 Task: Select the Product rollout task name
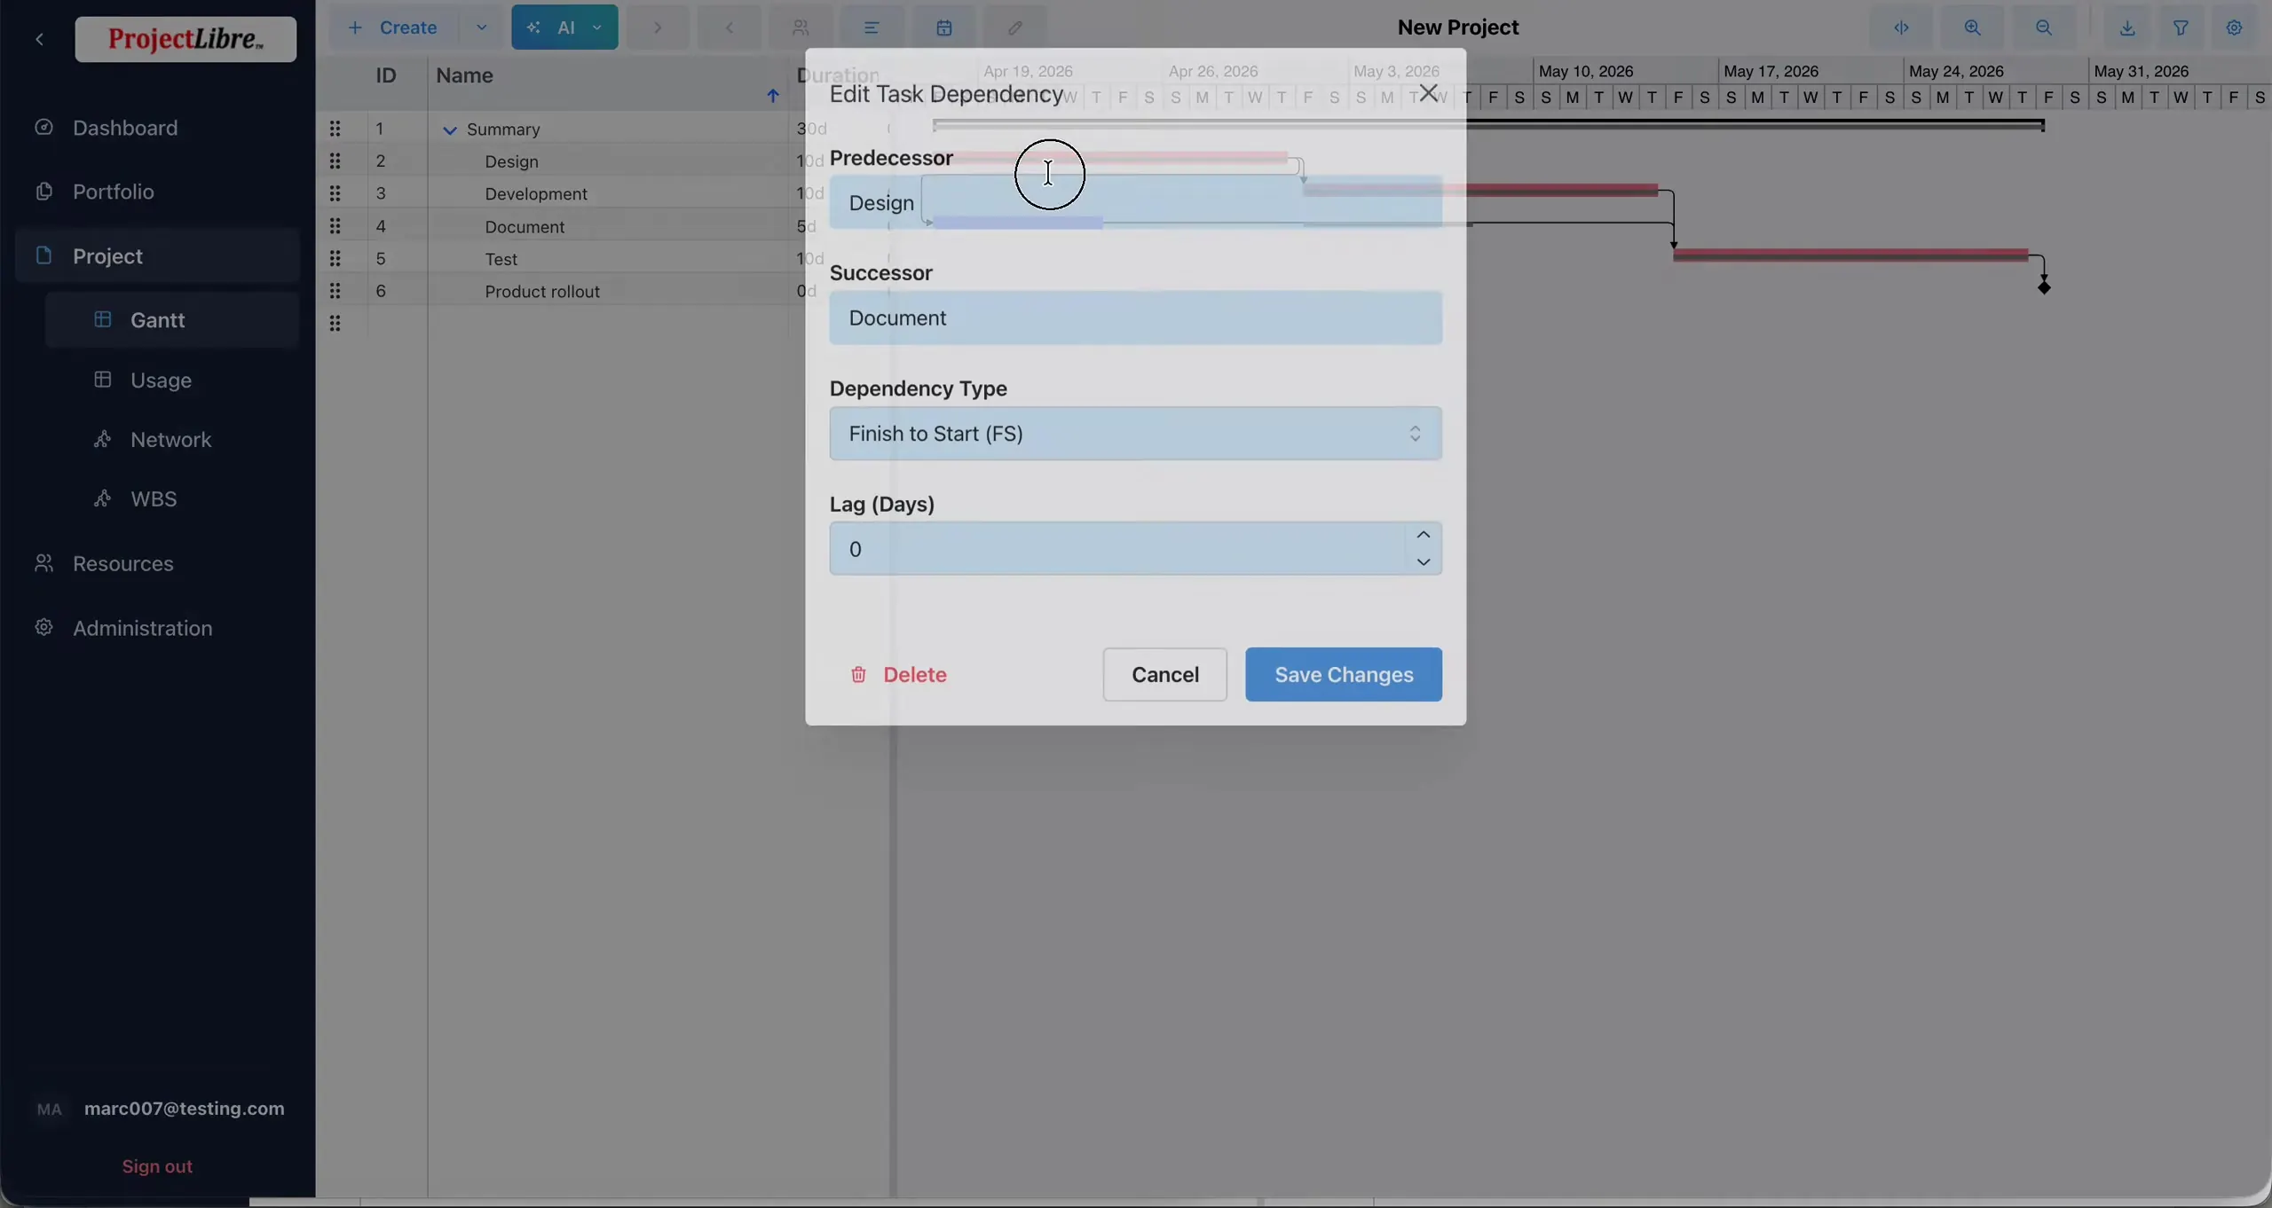[542, 292]
